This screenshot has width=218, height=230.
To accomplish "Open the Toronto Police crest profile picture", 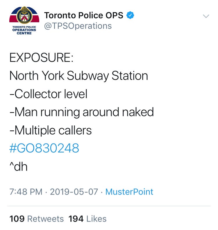I will 24,21.
